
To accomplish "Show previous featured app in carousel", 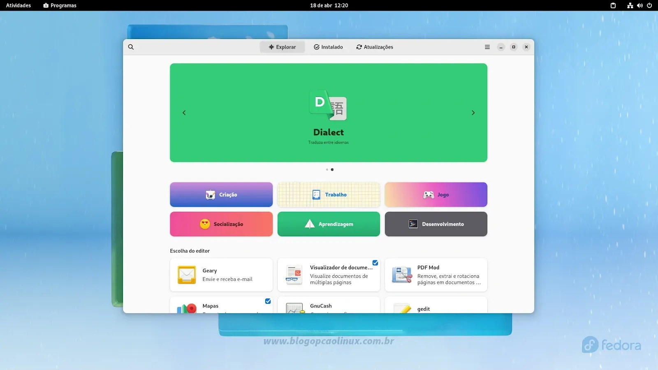I will (x=184, y=113).
